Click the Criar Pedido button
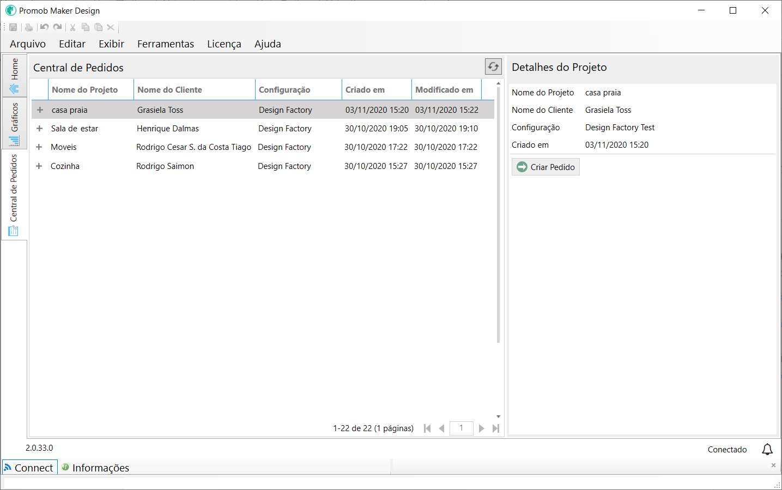Image resolution: width=782 pixels, height=490 pixels. pyautogui.click(x=545, y=167)
